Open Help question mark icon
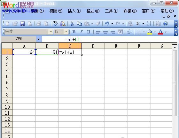The height and width of the screenshot is (138, 179). click(166, 24)
